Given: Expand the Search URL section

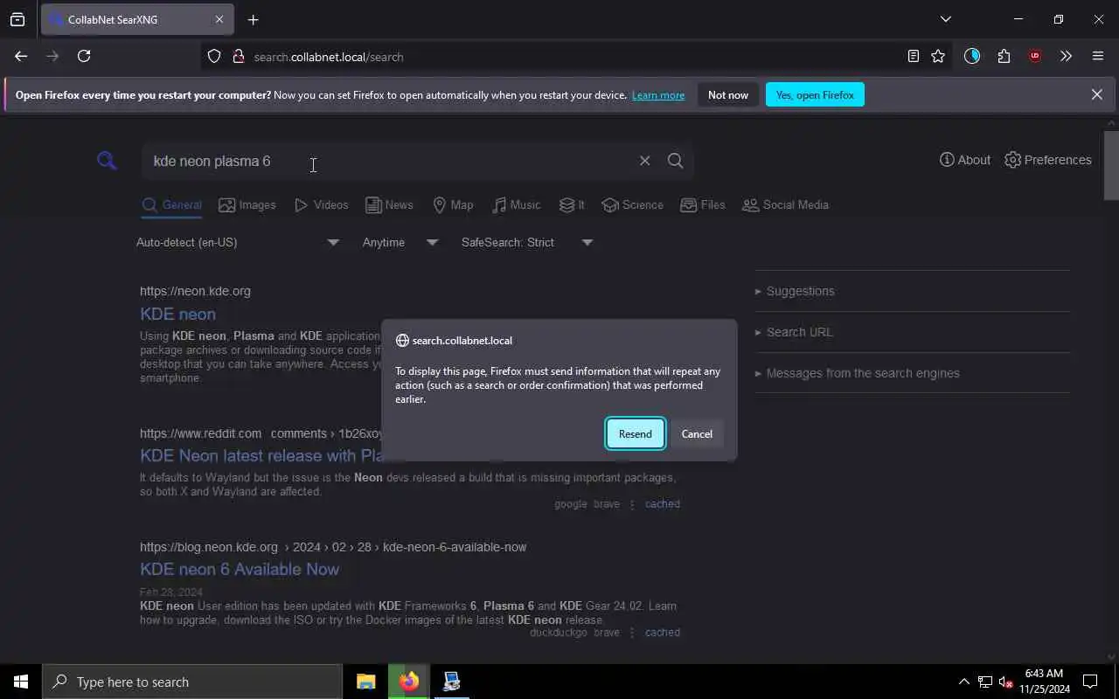Looking at the screenshot, I should [x=913, y=332].
